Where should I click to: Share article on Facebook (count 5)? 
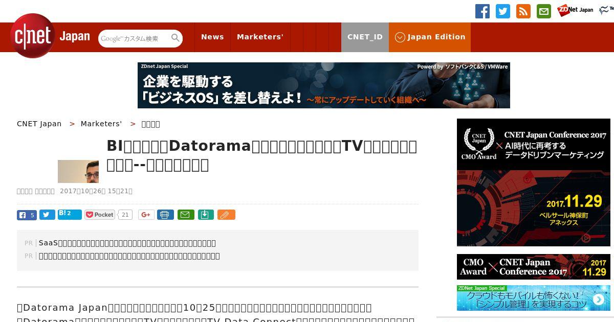coord(27,215)
